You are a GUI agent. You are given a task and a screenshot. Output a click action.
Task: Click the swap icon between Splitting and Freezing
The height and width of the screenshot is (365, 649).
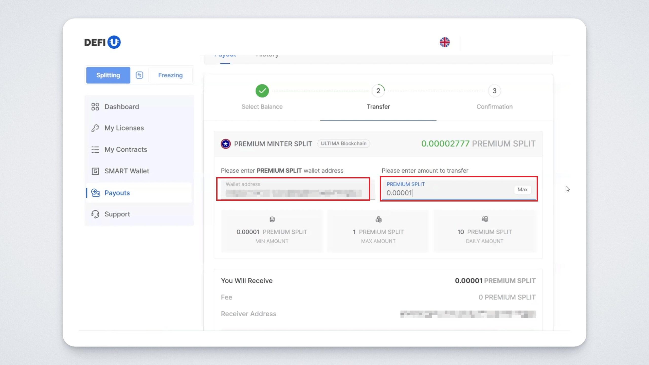139,75
